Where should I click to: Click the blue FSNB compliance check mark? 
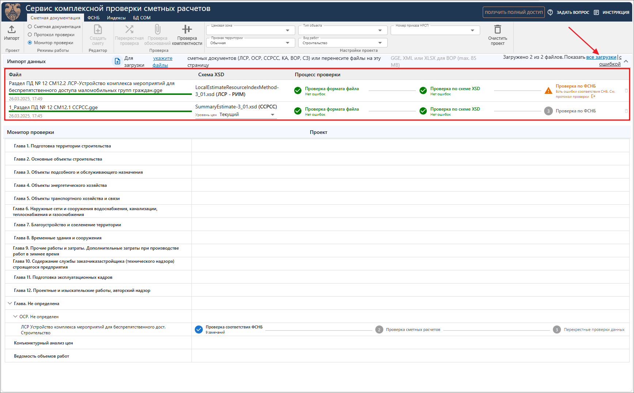199,330
